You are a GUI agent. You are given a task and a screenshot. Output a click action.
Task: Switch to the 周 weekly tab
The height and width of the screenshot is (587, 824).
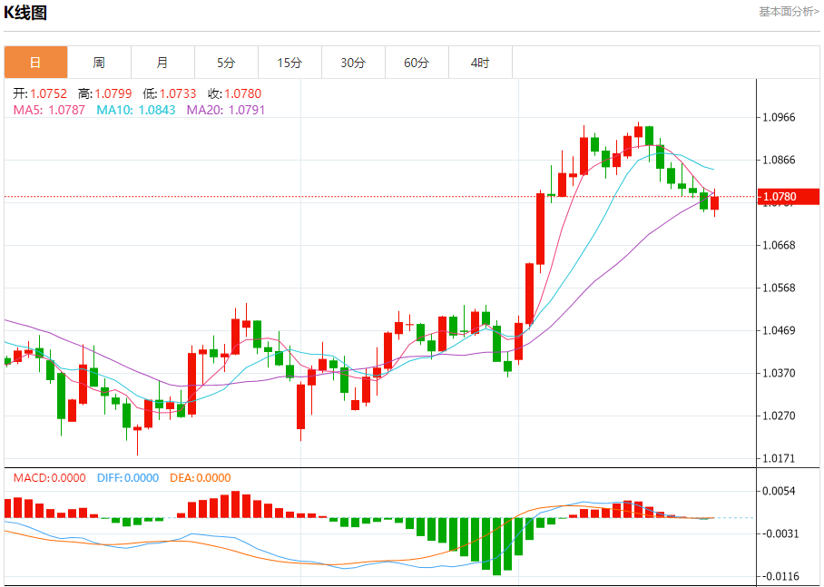point(99,63)
